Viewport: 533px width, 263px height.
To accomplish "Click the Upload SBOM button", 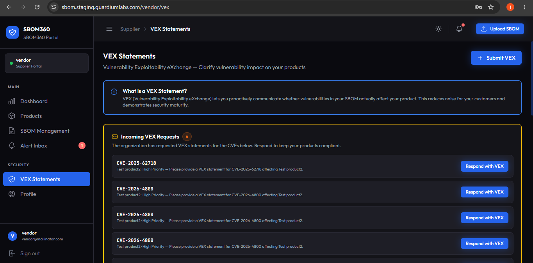I will 500,29.
